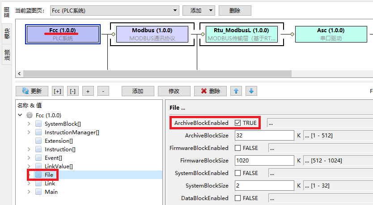
Task: Uncheck the ArchiveBlockEnabled checkbox
Action: pyautogui.click(x=238, y=123)
